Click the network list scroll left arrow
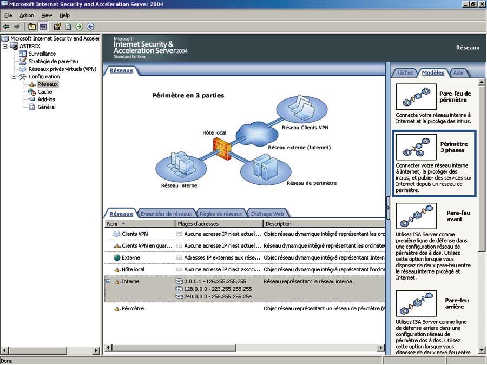Screen dimensions: 487x365 tap(108, 348)
